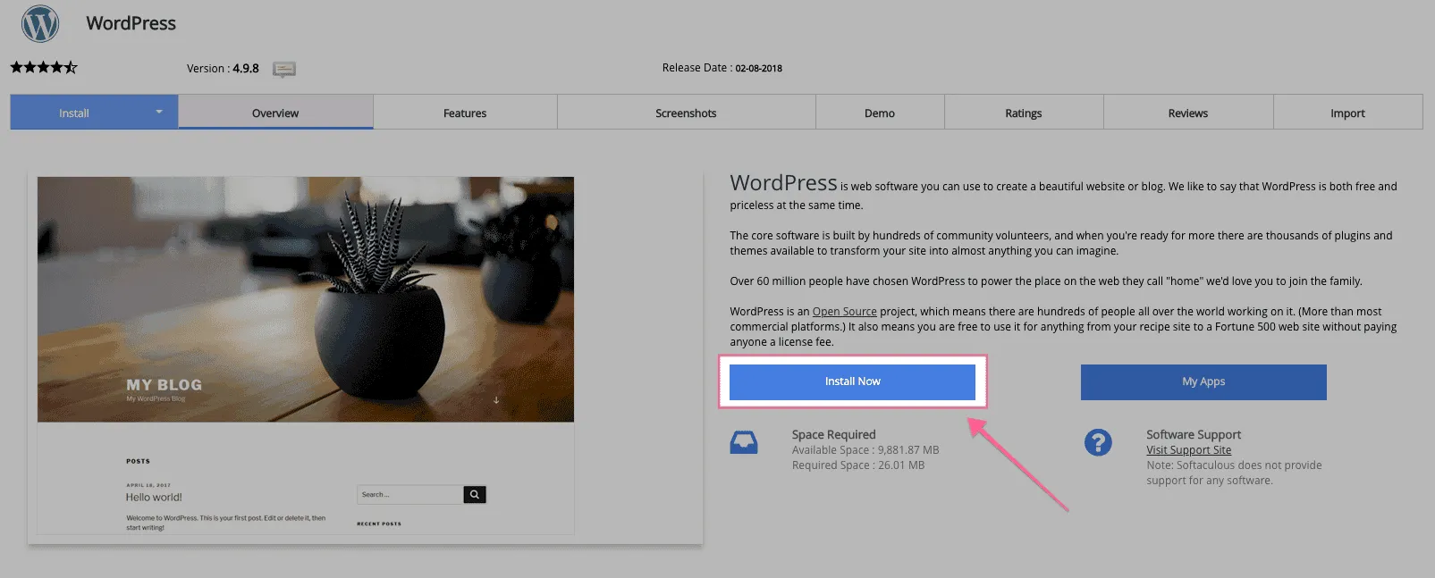1435x578 pixels.
Task: Click the Hello world! post title
Action: (x=154, y=498)
